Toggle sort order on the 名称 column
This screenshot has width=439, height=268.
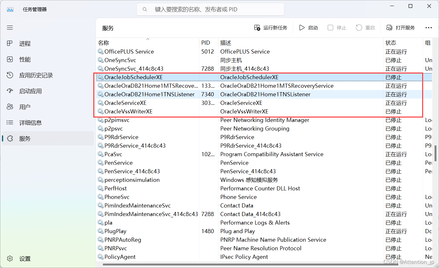click(102, 42)
